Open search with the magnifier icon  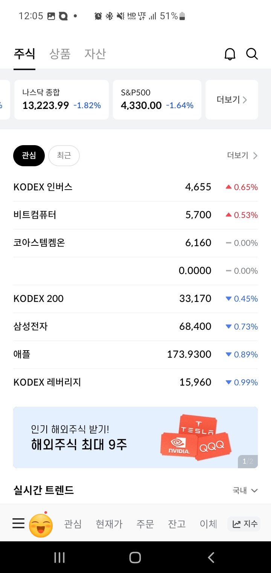click(252, 54)
